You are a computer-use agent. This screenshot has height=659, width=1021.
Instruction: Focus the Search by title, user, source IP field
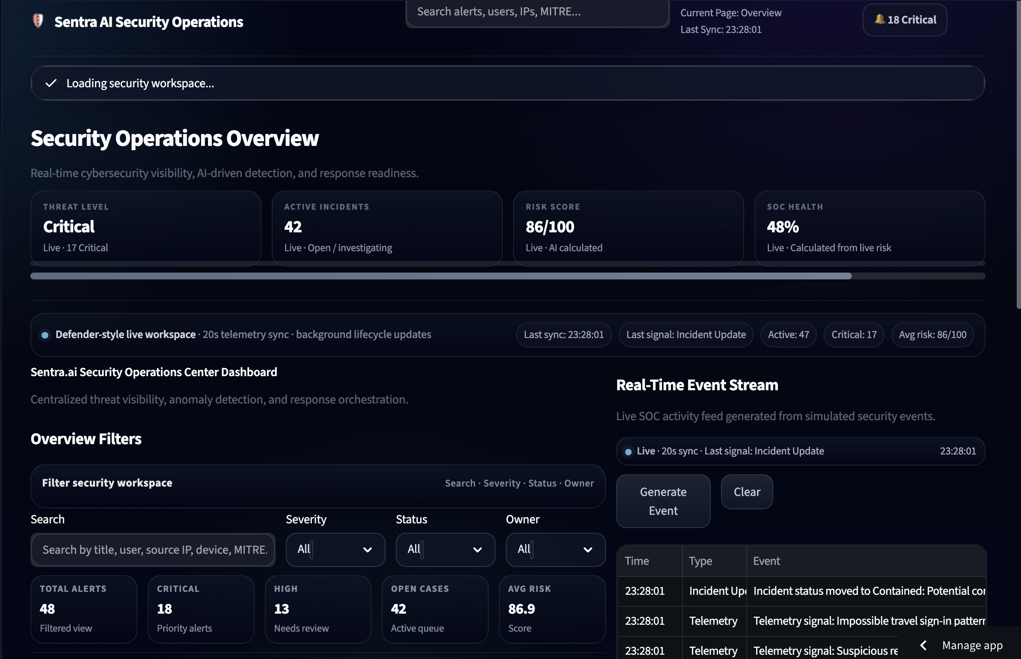(x=153, y=549)
